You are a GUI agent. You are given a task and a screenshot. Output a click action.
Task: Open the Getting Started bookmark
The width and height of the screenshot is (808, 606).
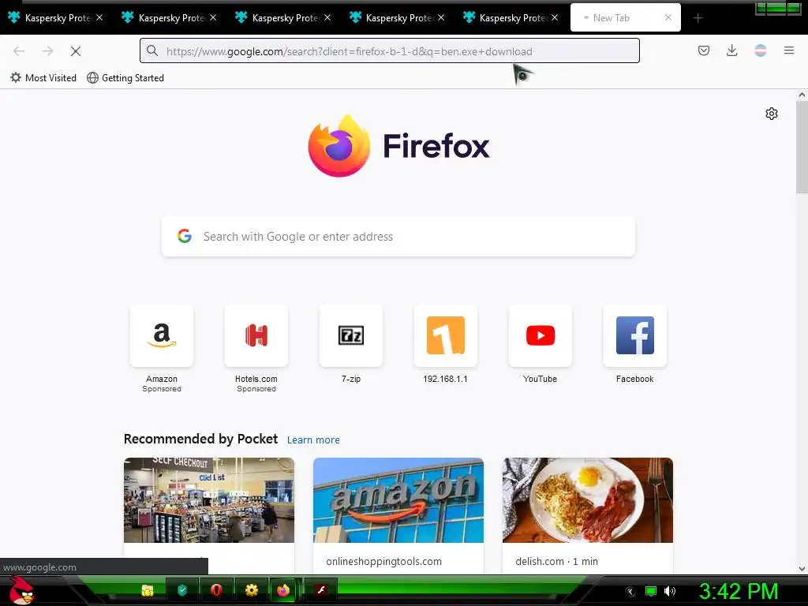point(125,78)
